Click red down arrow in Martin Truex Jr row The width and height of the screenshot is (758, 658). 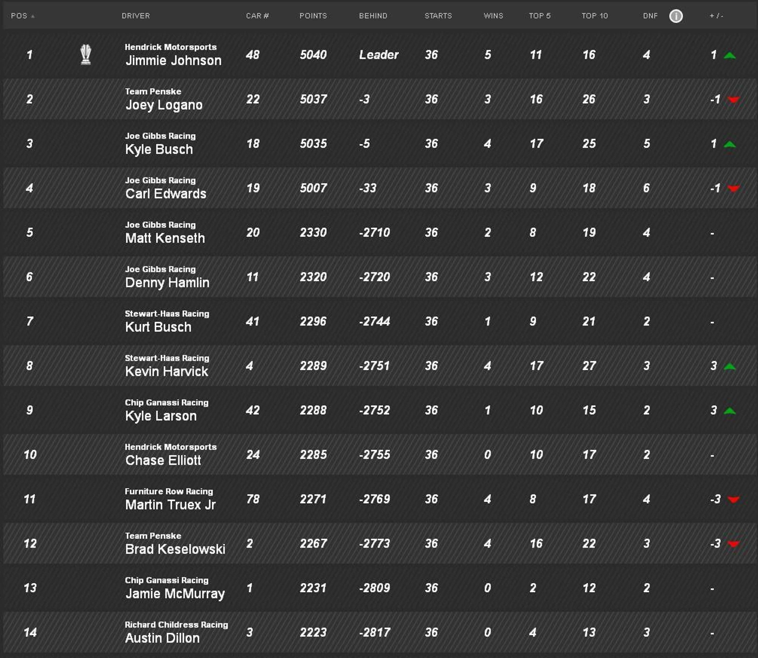[x=733, y=500]
